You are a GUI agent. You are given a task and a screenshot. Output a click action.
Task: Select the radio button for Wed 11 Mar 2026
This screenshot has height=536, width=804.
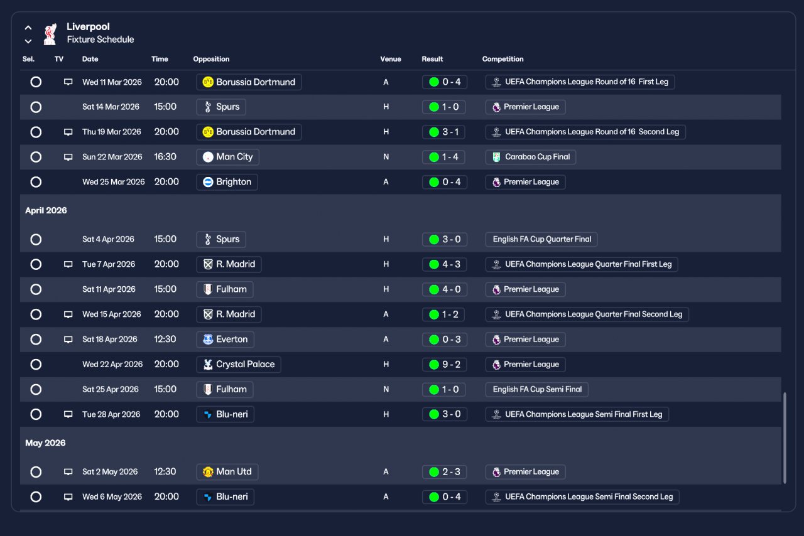click(x=36, y=82)
